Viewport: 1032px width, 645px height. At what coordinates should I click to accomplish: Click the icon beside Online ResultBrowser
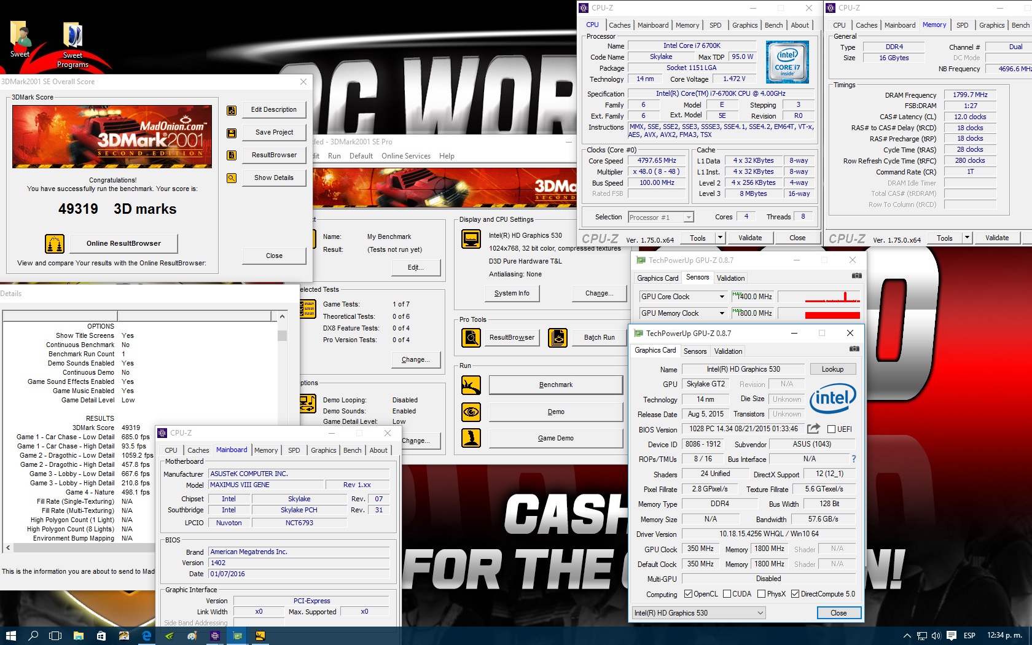(x=55, y=244)
